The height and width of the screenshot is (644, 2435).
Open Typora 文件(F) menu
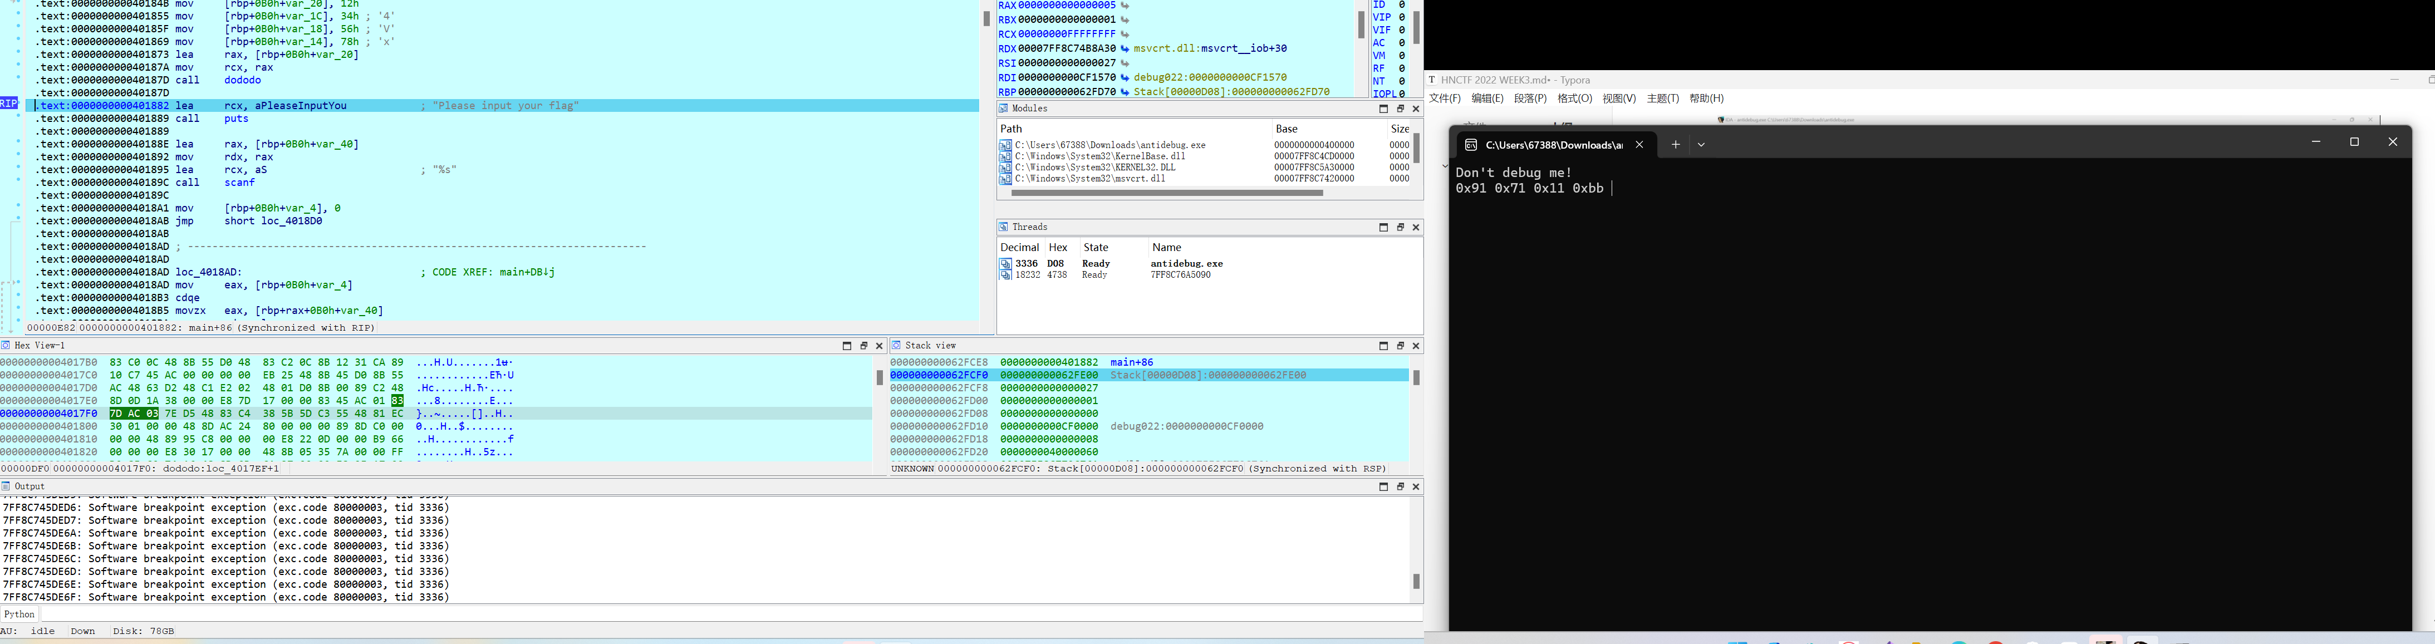click(1445, 99)
